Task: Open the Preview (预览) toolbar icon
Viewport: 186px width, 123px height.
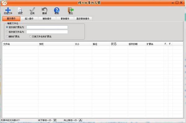Action: pos(20,11)
